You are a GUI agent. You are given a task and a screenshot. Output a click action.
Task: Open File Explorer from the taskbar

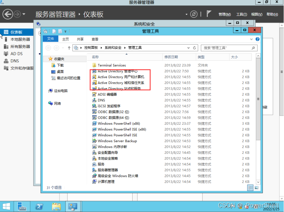56,207
